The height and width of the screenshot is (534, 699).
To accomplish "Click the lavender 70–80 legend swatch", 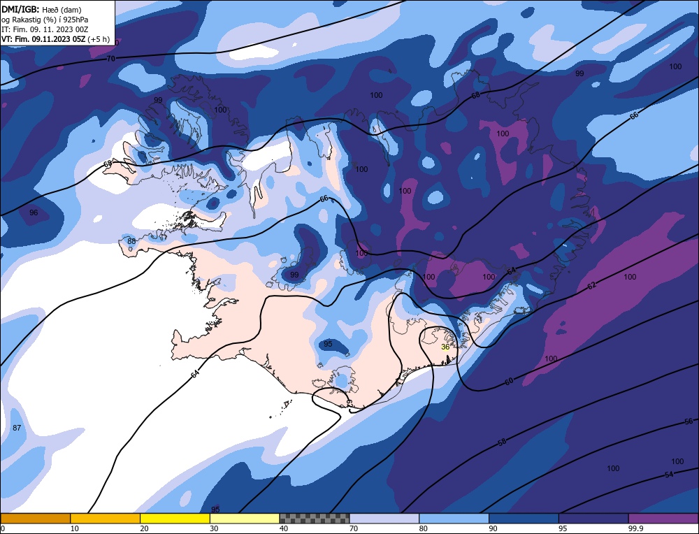I will click(384, 518).
